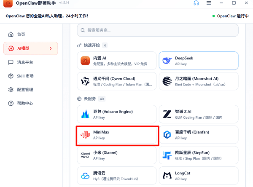This screenshot has width=253, height=187.
Task: Select 豆包 (Volcano Engine) provider
Action: tap(117, 114)
